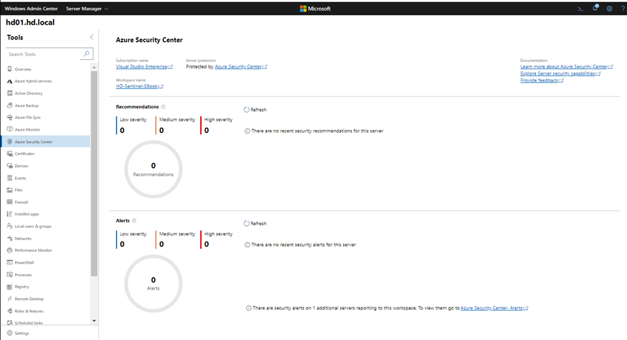Click the tools list scroll-up arrow
This screenshot has width=627, height=340.
coord(94,67)
